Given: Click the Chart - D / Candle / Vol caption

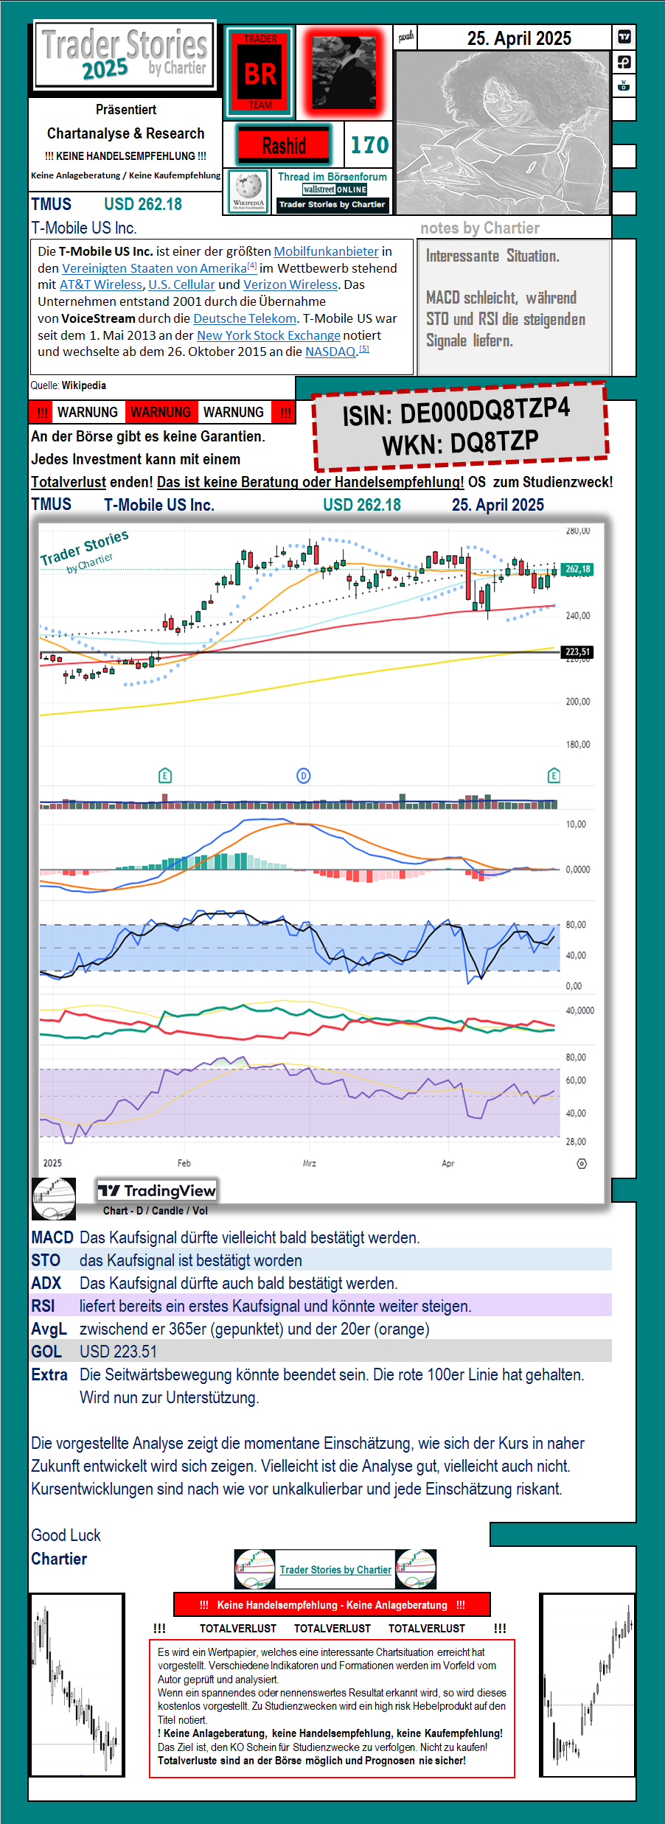Looking at the screenshot, I should (x=156, y=1211).
